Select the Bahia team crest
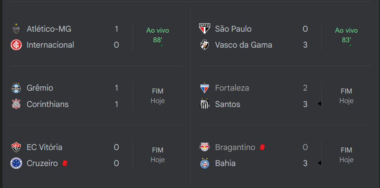This screenshot has height=188, width=380. click(205, 163)
